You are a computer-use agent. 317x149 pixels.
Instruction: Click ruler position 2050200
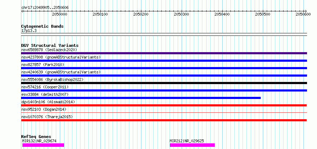(x=141, y=14)
